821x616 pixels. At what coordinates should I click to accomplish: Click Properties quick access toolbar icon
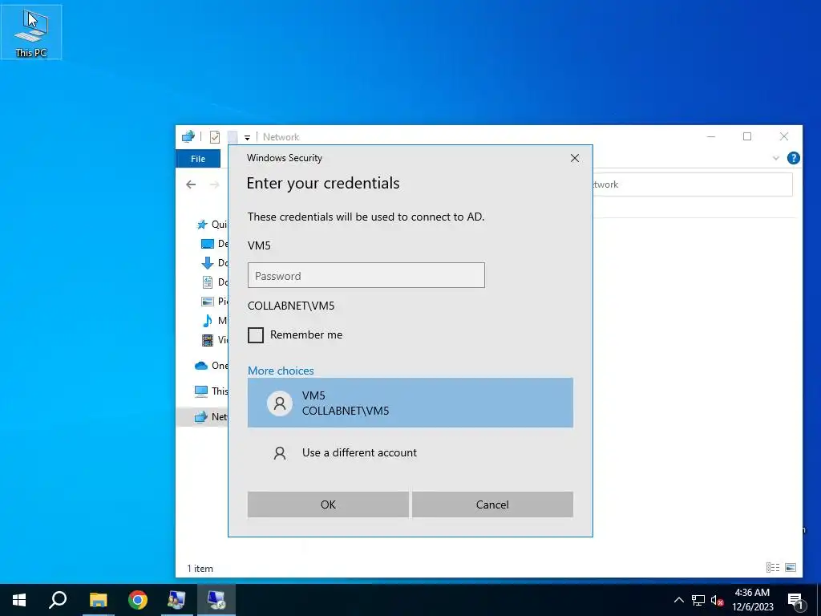click(215, 136)
